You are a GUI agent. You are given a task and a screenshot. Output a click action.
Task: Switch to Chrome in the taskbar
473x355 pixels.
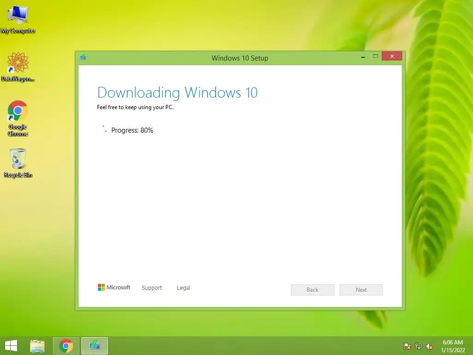66,346
